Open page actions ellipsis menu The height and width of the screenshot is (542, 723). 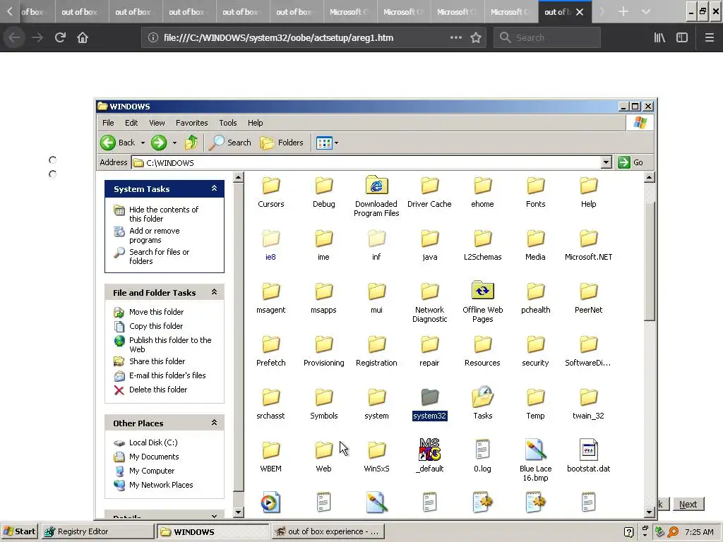click(455, 38)
